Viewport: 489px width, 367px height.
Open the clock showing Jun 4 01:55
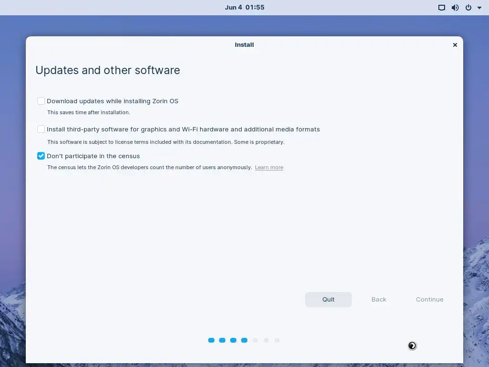[244, 8]
